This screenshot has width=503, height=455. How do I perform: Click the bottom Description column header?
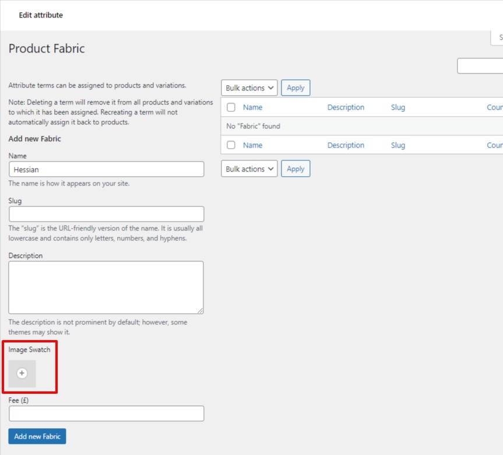click(346, 145)
